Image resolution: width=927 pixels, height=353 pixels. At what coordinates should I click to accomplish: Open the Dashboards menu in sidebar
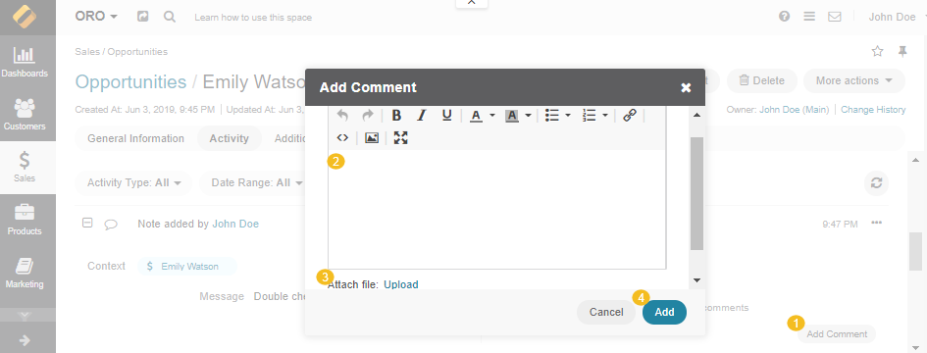click(25, 62)
